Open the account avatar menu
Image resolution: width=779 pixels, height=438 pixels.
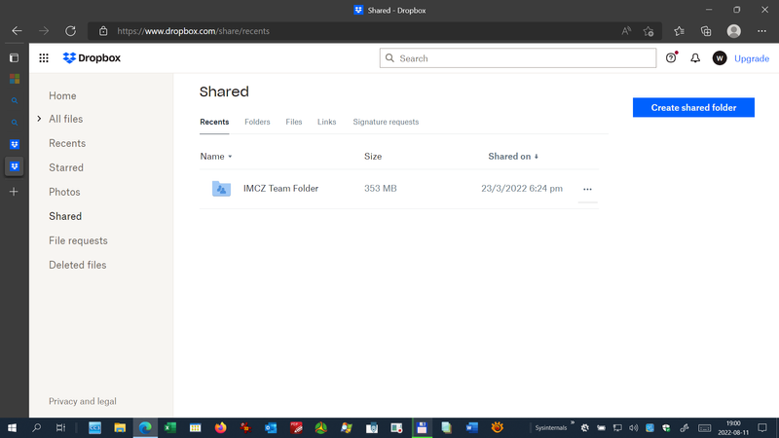coord(720,58)
